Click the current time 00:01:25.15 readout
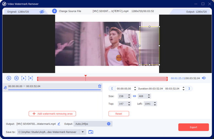214x139 pixels. 178,78
